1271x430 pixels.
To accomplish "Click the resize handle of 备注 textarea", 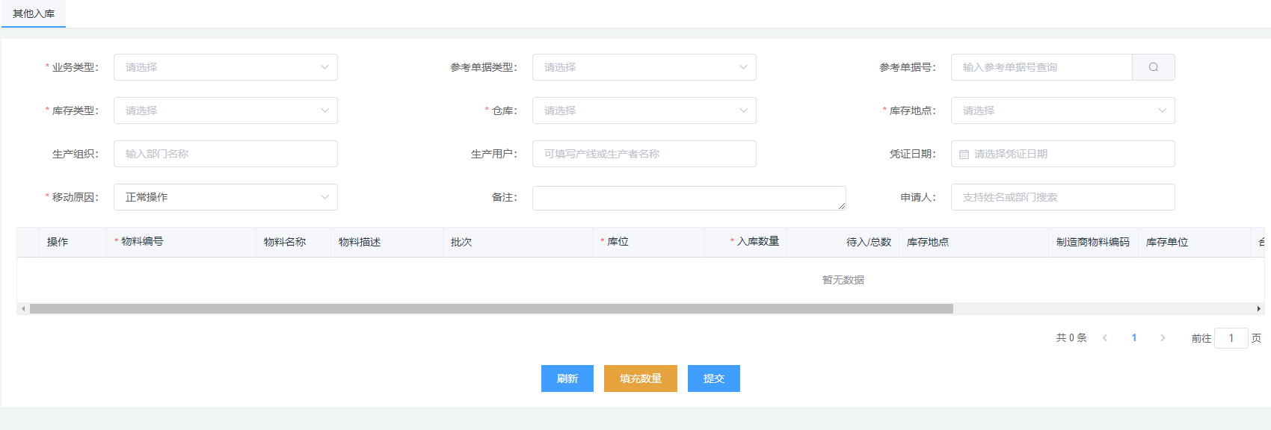I will pos(842,206).
